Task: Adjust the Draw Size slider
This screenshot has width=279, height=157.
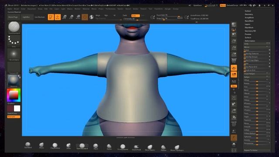Action: [170, 18]
